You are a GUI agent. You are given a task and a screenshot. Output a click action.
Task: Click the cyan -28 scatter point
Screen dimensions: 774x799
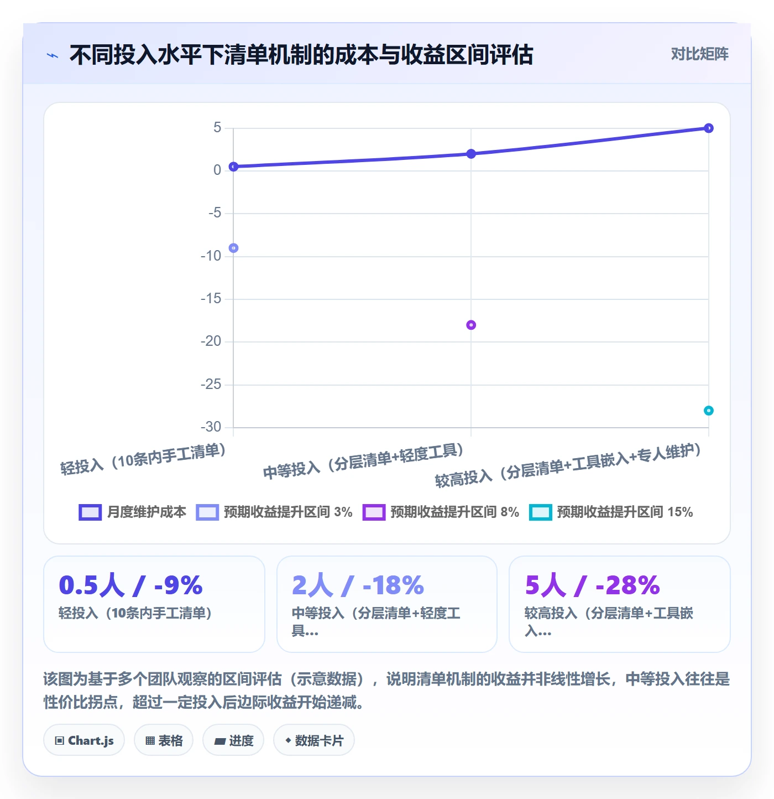coord(709,411)
